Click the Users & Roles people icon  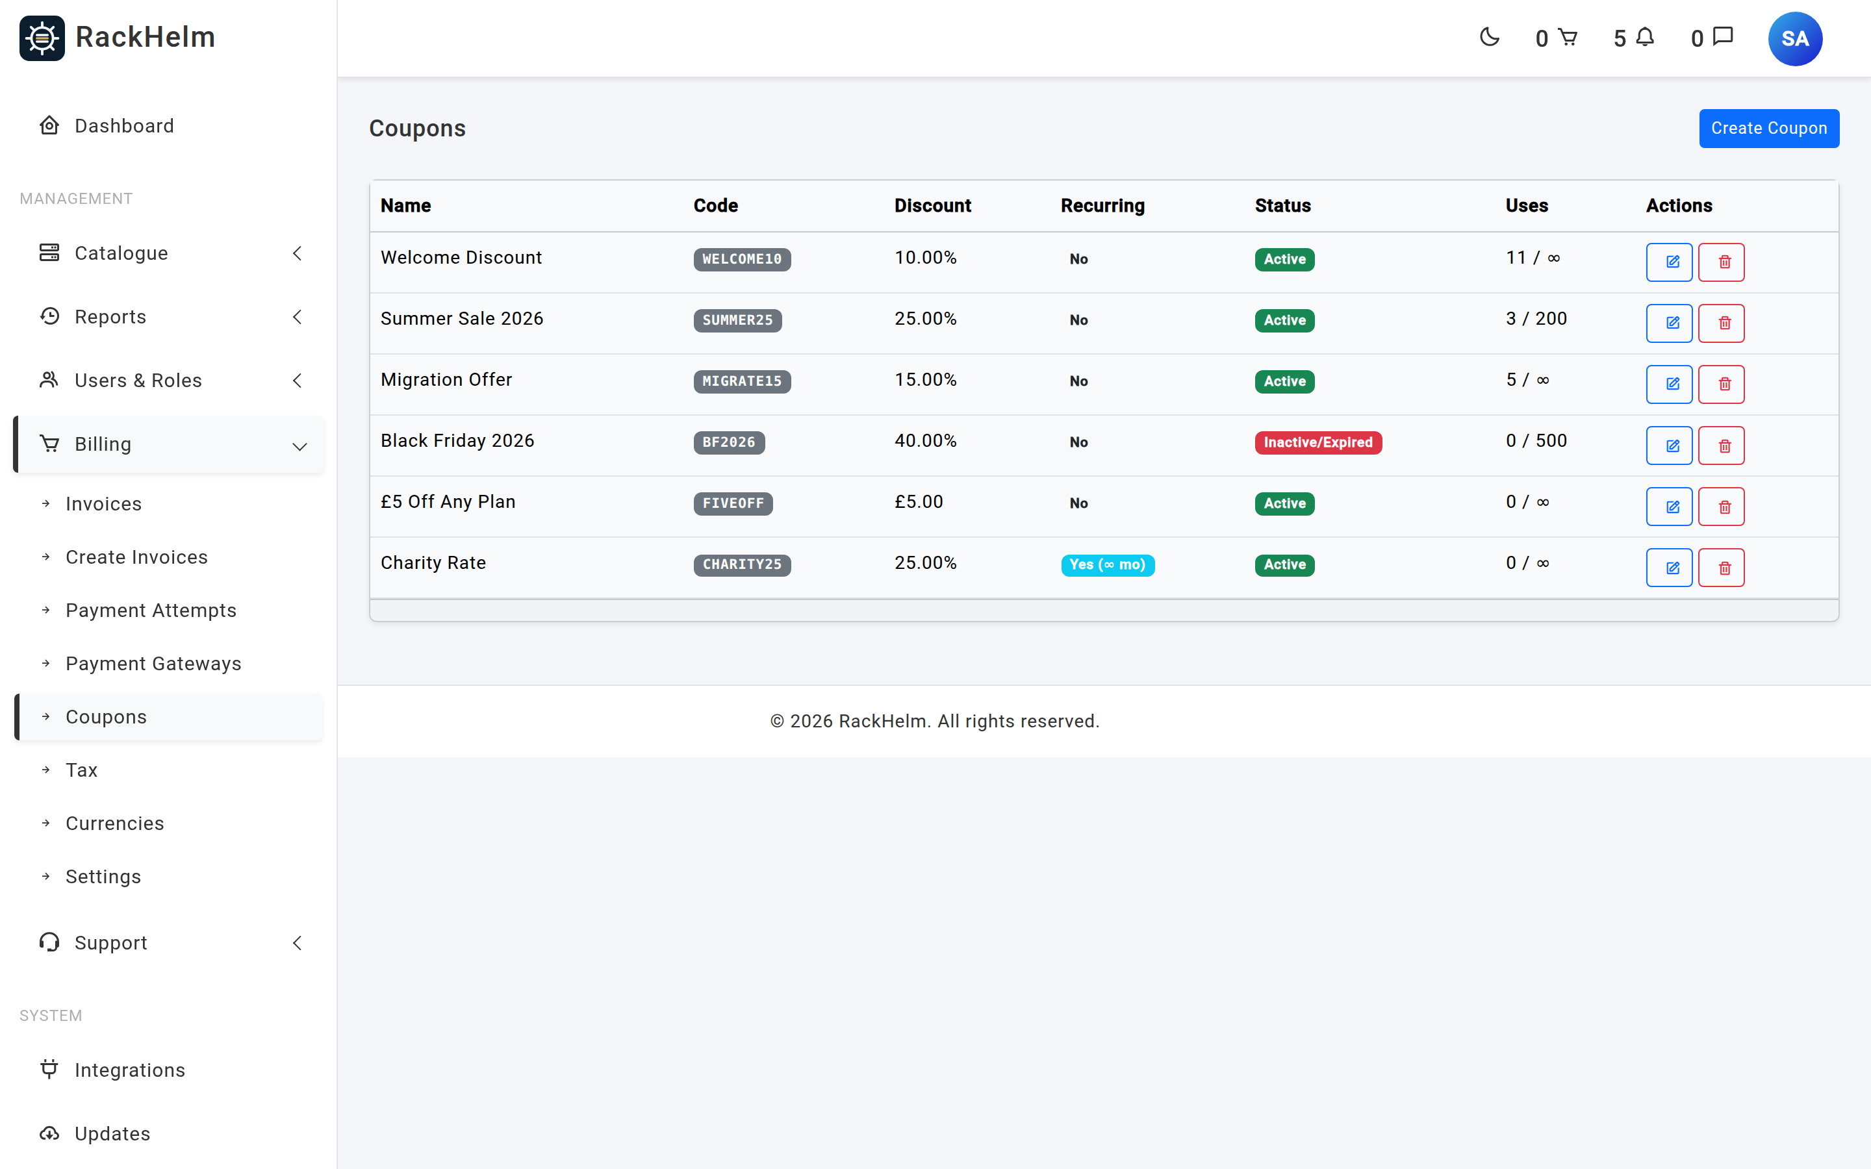[49, 380]
